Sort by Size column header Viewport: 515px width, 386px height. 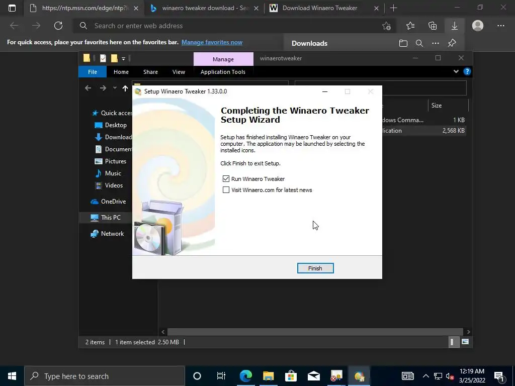(x=448, y=106)
